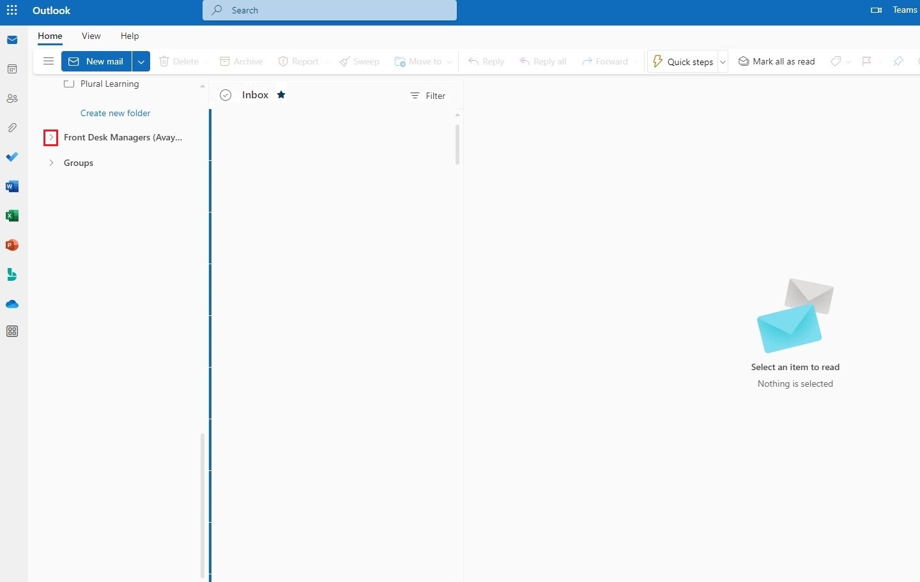Toggle Inbox favorite star
Image resolution: width=920 pixels, height=582 pixels.
coord(281,94)
